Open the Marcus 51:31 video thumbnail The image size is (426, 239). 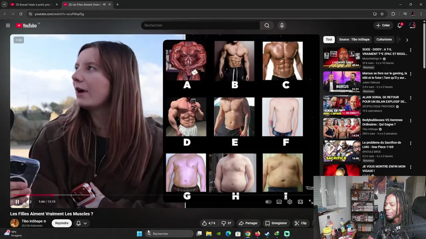(342, 82)
